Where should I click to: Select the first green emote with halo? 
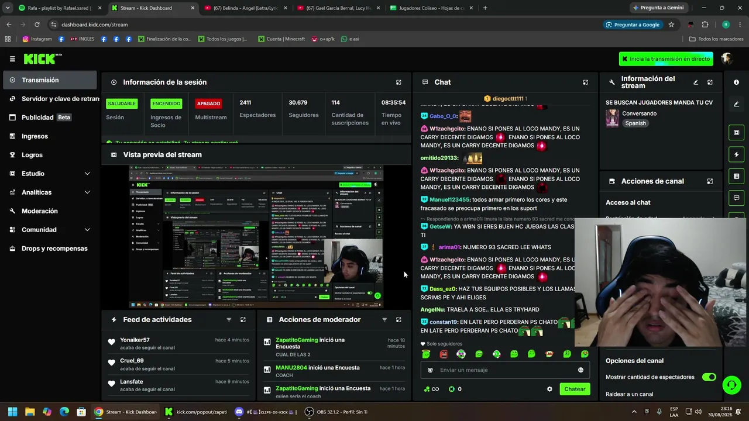click(426, 354)
